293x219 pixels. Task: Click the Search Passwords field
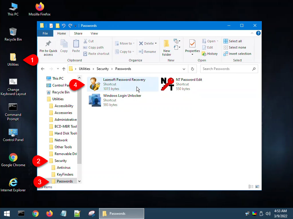click(x=229, y=69)
